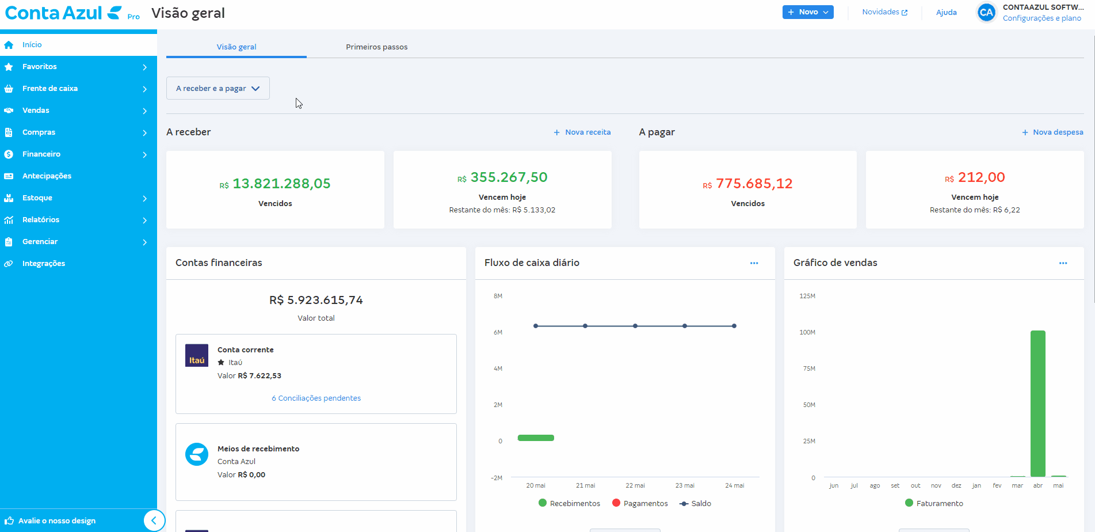Expand the Frente de caixa submenu arrow

144,89
